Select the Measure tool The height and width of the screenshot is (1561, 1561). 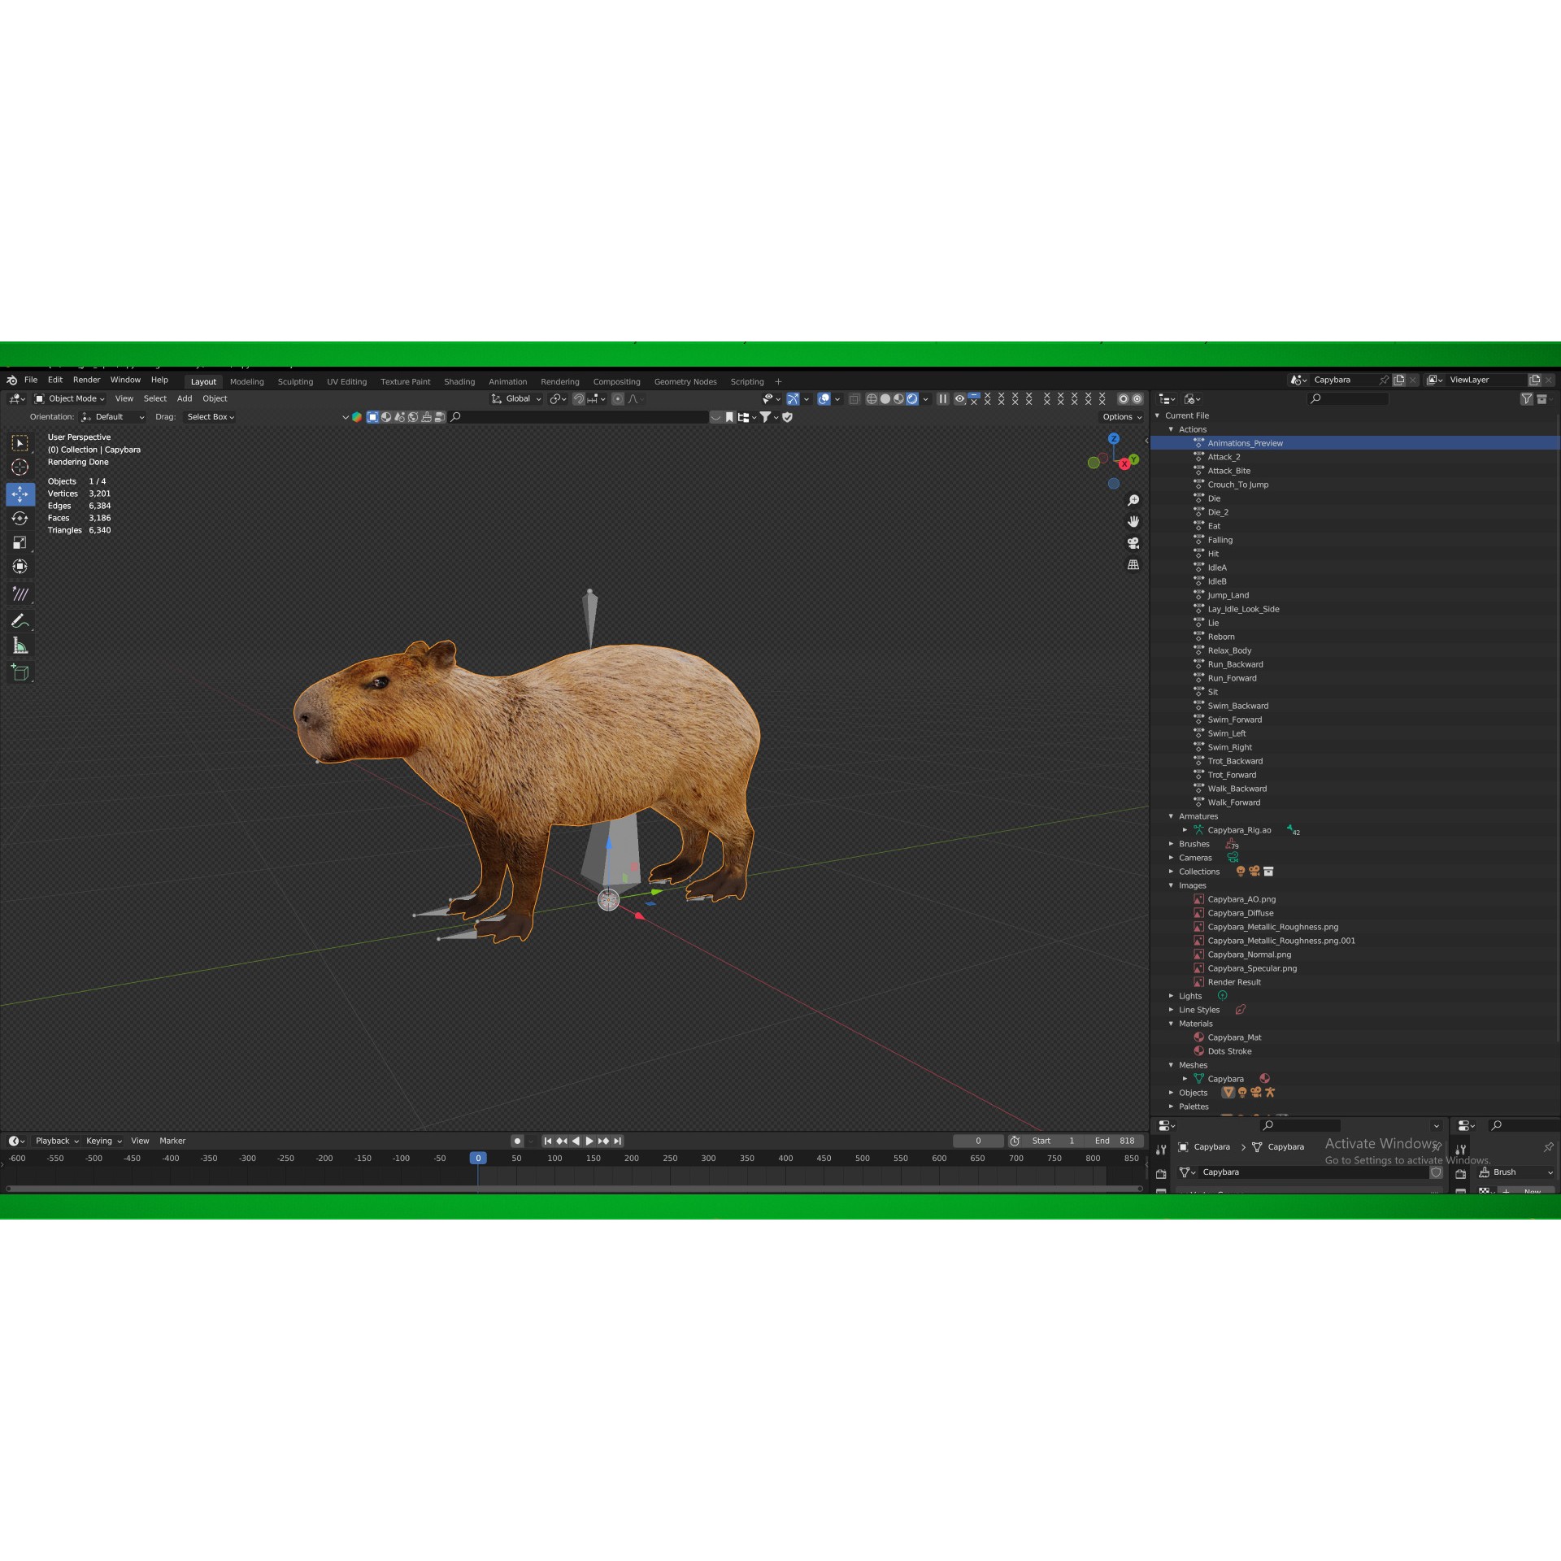pos(20,646)
